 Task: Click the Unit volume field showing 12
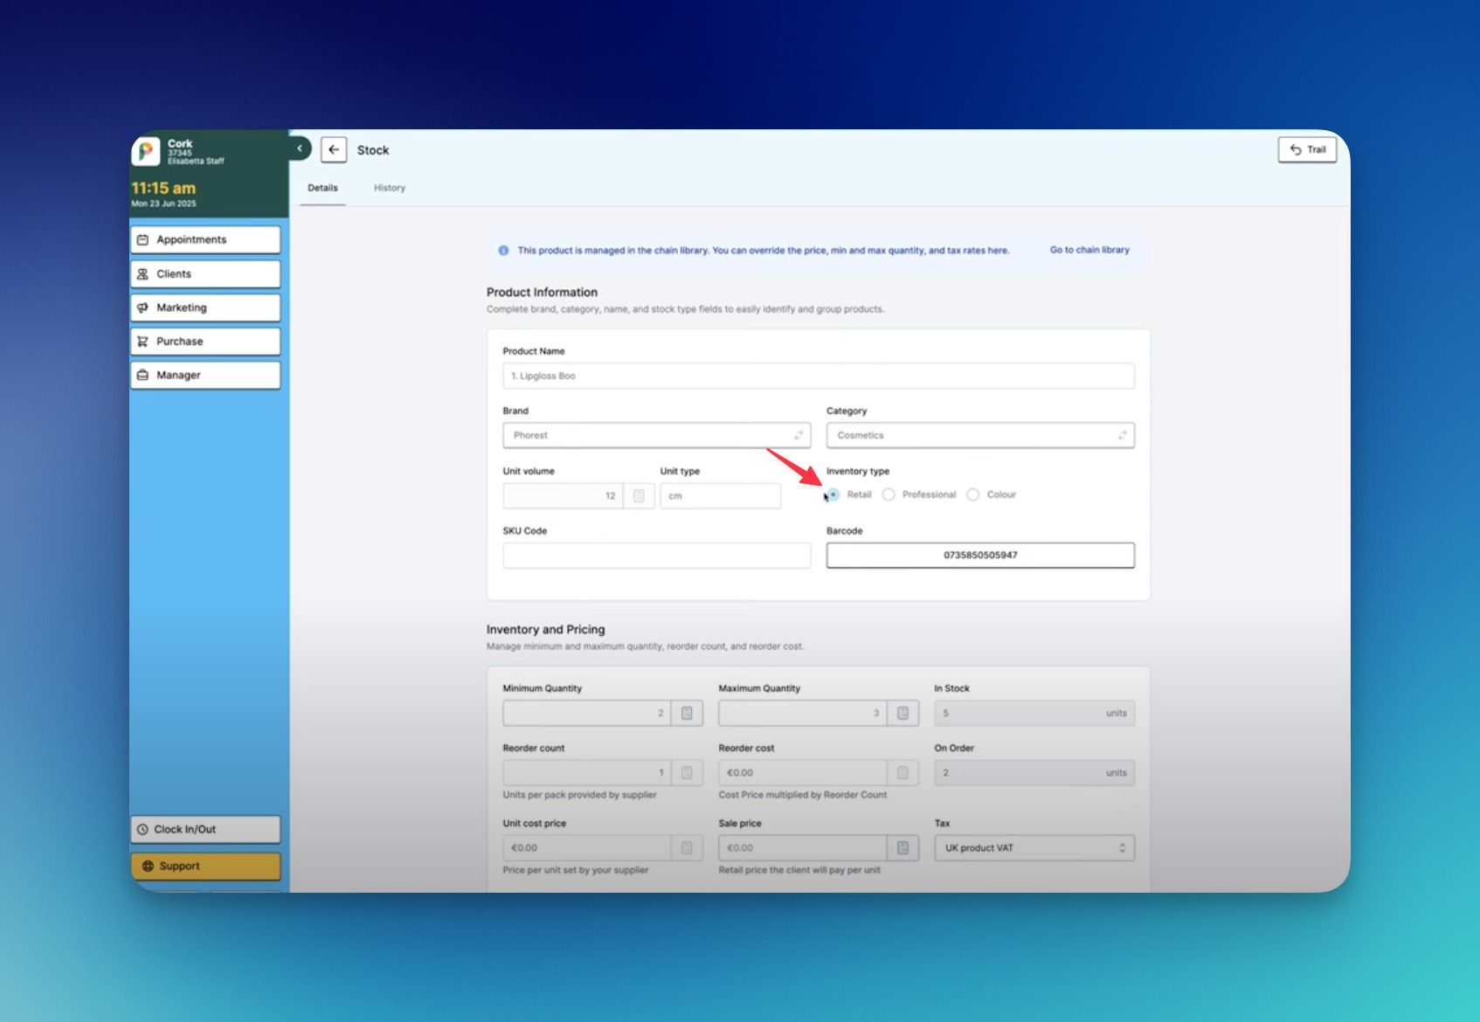[563, 496]
